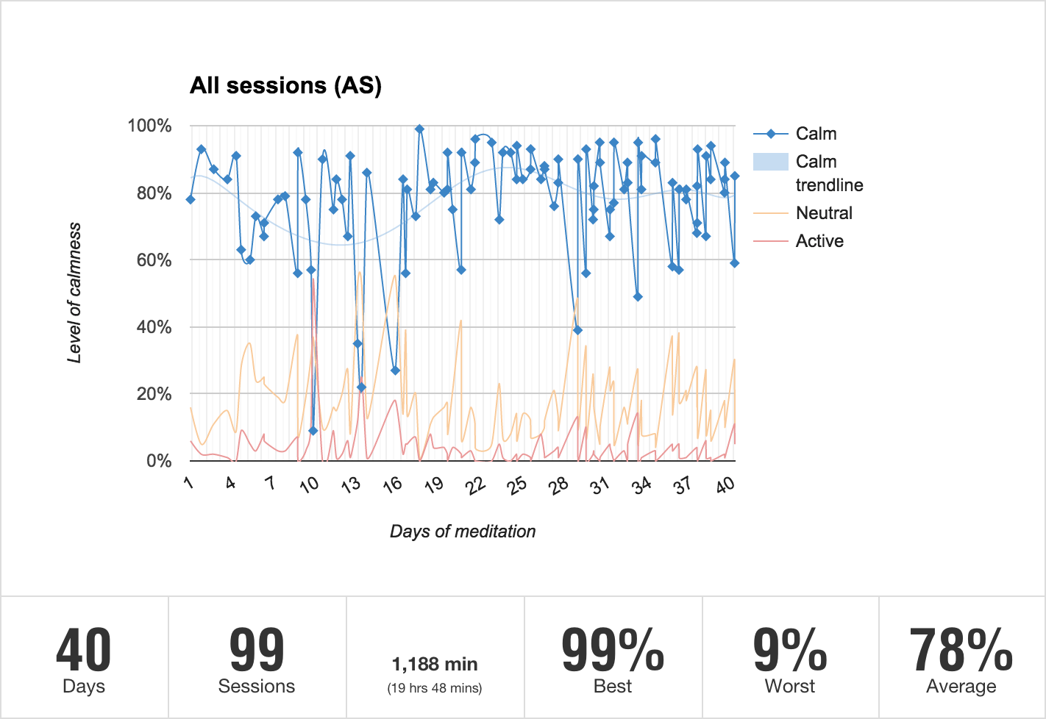Click the 100% y-axis tick label
The image size is (1046, 719).
(x=150, y=126)
